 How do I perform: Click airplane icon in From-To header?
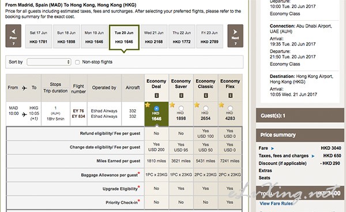(x=24, y=88)
